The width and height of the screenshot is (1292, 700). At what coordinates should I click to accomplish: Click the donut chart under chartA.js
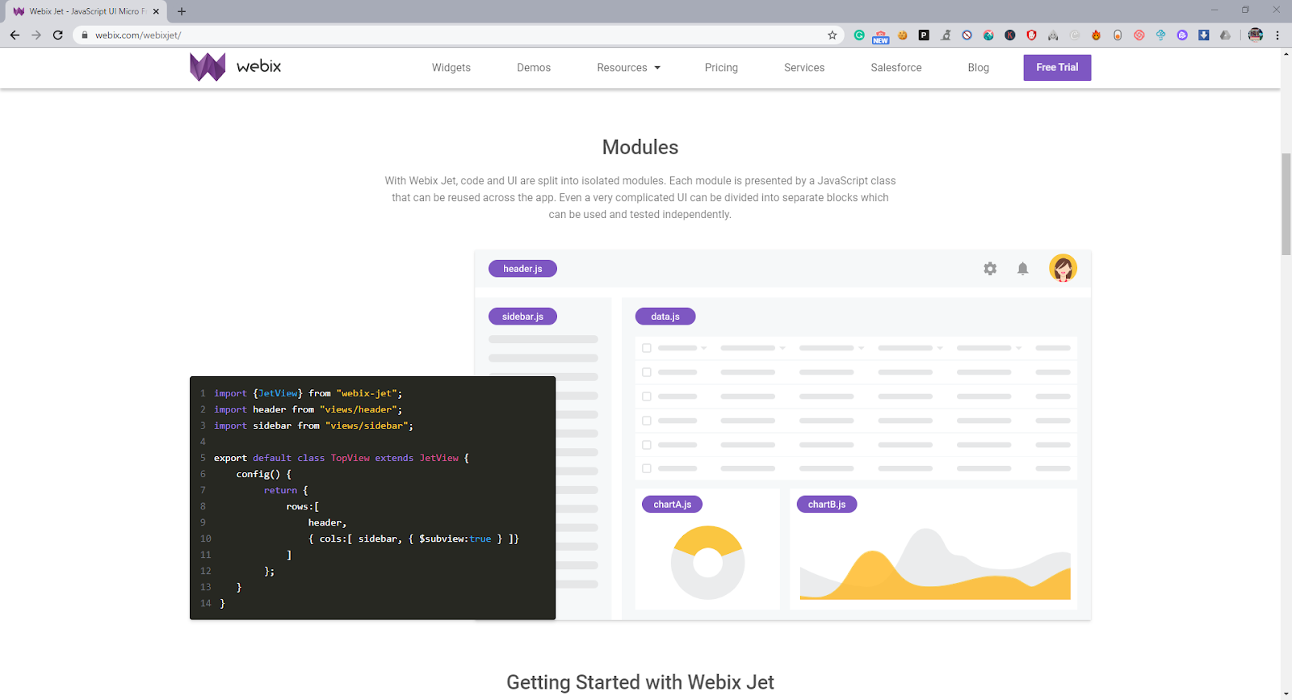pos(707,563)
